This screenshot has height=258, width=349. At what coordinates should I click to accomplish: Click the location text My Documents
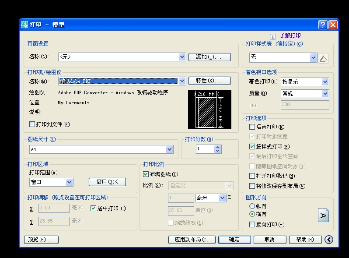73,103
